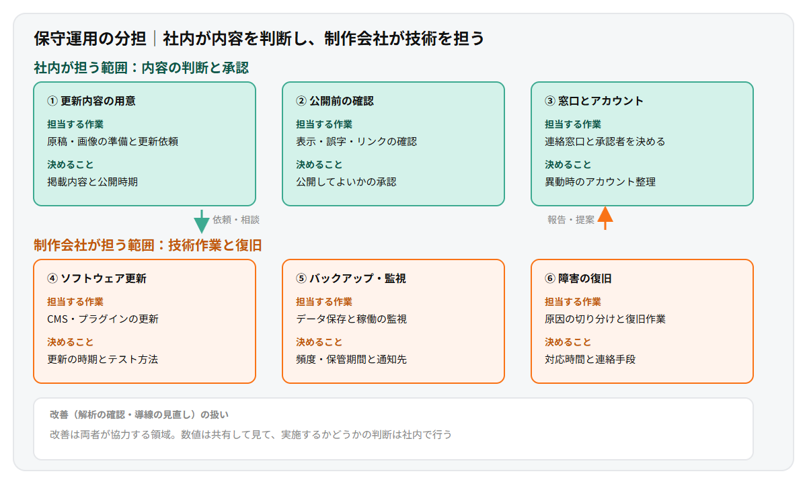Click the text 異動時のアカウント整理
807x484 pixels.
pos(601,182)
